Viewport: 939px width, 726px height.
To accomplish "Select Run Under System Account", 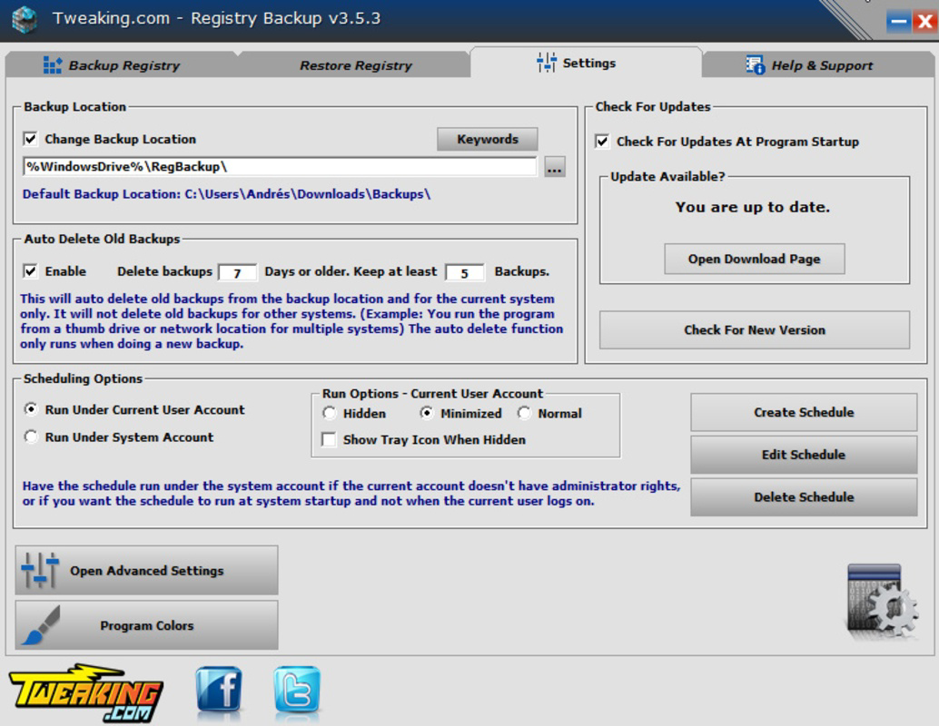I will point(31,437).
